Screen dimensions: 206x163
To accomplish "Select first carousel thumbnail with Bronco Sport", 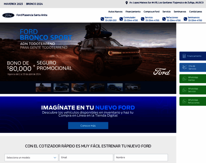I will 43,87.
